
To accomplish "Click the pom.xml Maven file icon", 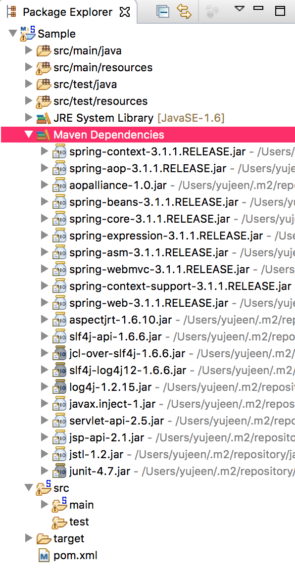I will click(44, 555).
